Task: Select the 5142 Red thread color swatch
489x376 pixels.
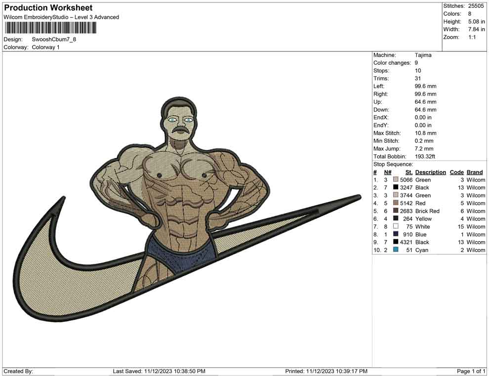Action: (x=396, y=203)
